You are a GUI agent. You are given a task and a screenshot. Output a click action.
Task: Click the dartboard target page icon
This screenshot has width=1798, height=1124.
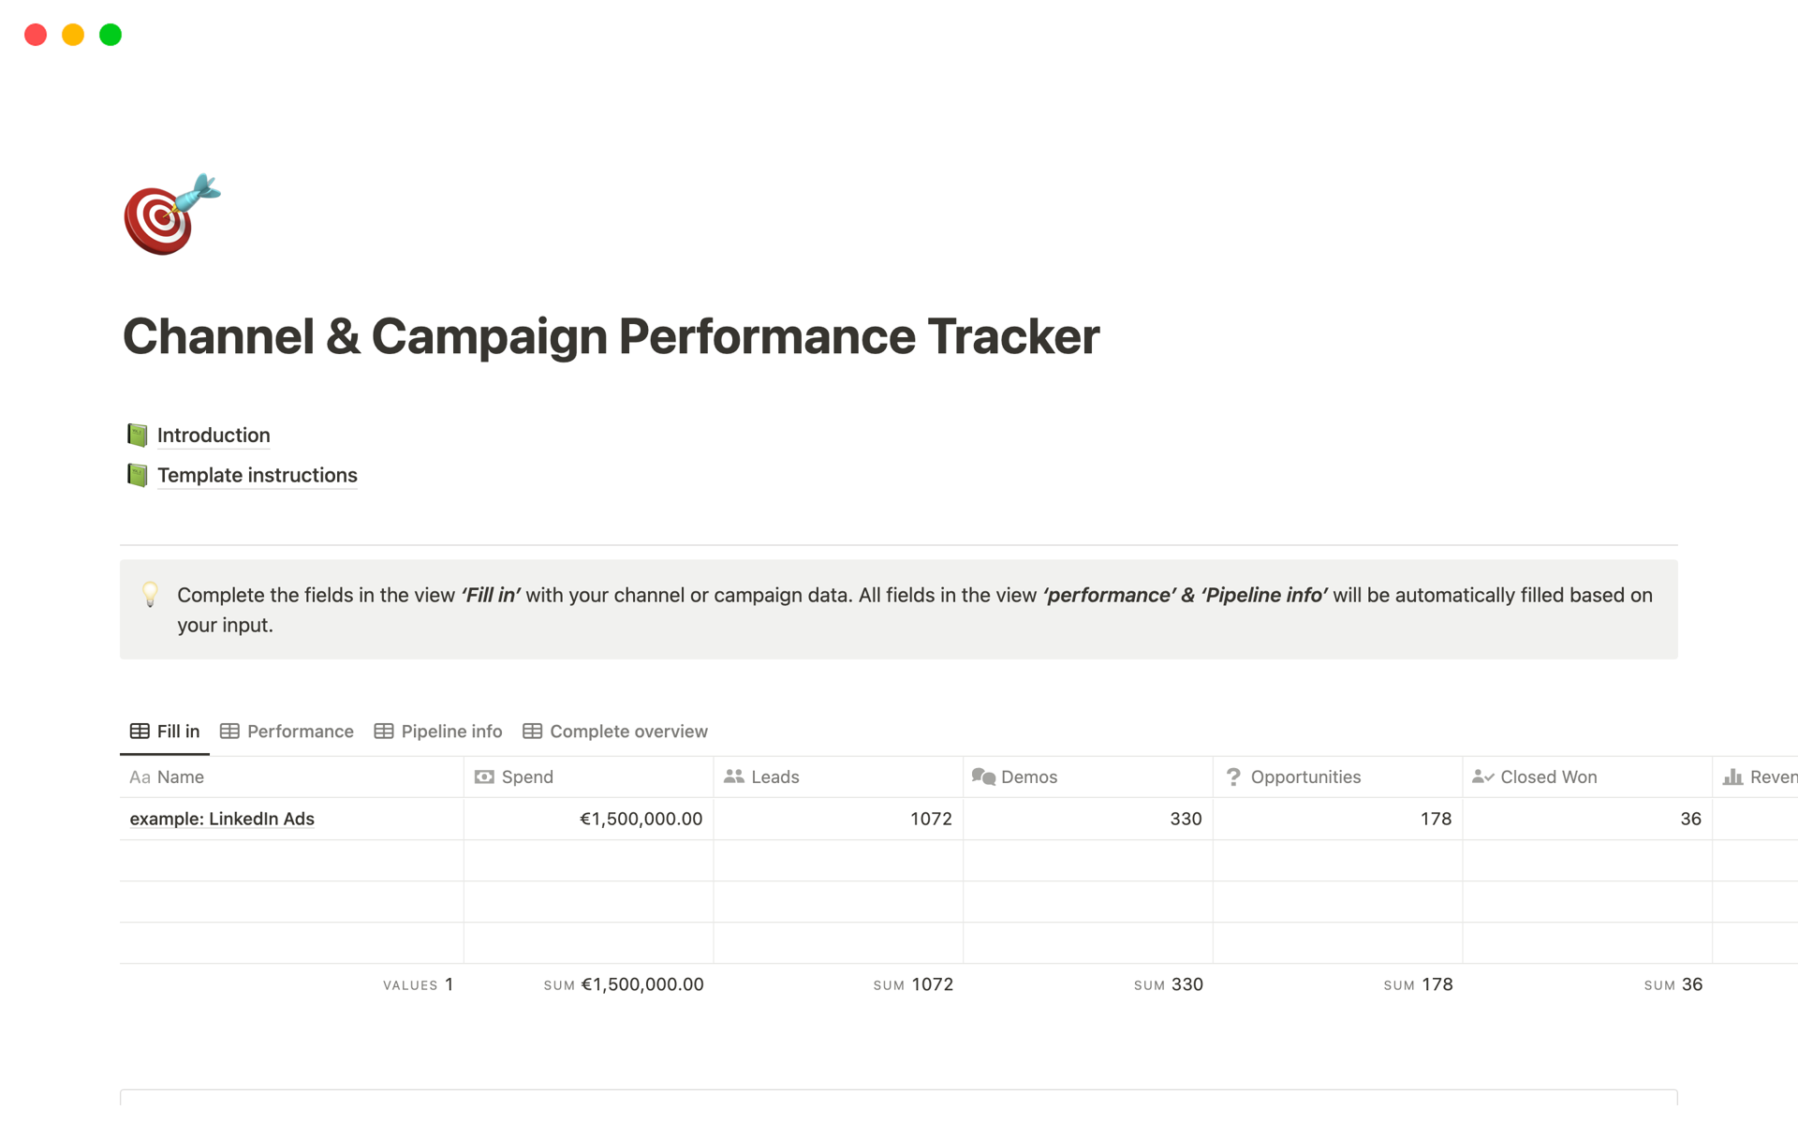click(170, 214)
